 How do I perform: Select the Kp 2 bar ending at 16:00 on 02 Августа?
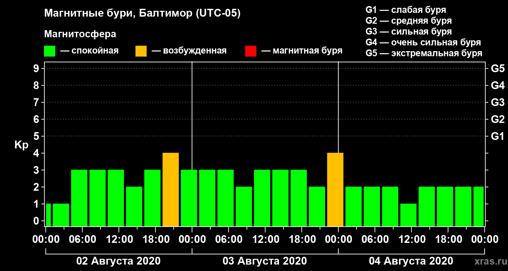click(134, 206)
